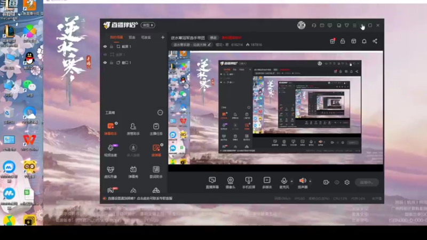The image size is (427, 240).
Task: Open the 弹幕秀 tool
Action: pyautogui.click(x=133, y=172)
